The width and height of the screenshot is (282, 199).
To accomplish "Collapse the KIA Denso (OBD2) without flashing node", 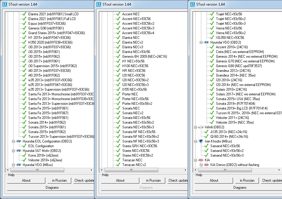I will pyautogui.click(x=201, y=165).
